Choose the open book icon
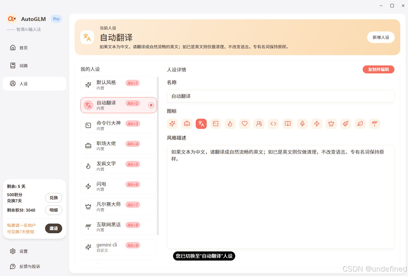 (288, 124)
